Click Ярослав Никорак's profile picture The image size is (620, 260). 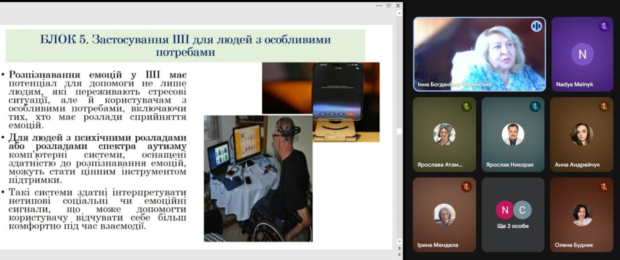point(513,134)
